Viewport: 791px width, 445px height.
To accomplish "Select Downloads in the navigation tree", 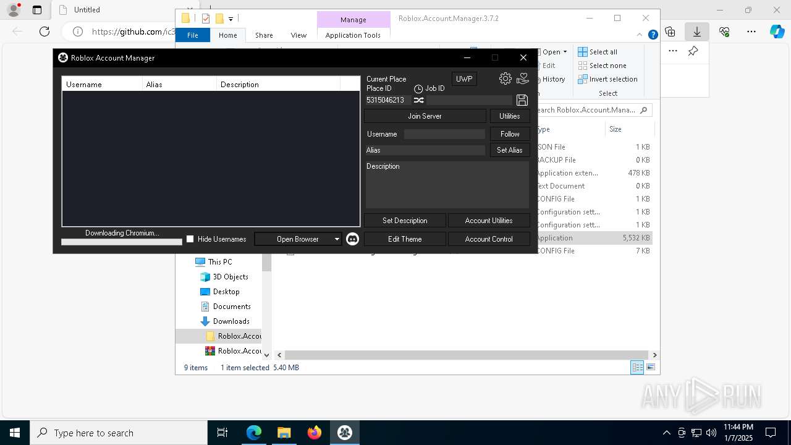I will pos(231,321).
